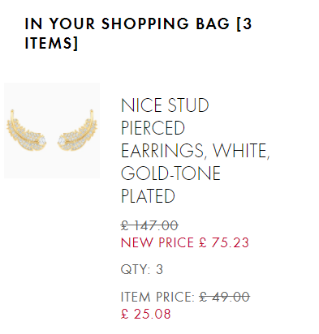Click the right feather earring in image
Image resolution: width=319 pixels, height=334 pixels.
point(77,130)
